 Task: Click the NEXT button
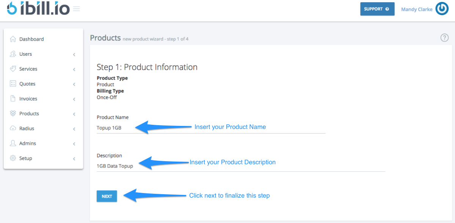[x=107, y=196]
